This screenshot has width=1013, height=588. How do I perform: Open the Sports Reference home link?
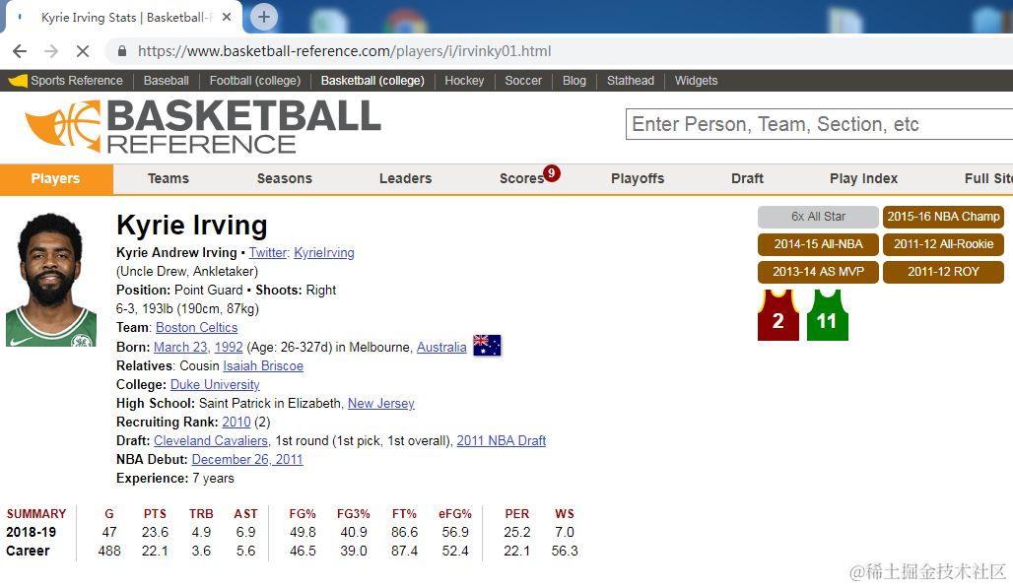click(65, 81)
